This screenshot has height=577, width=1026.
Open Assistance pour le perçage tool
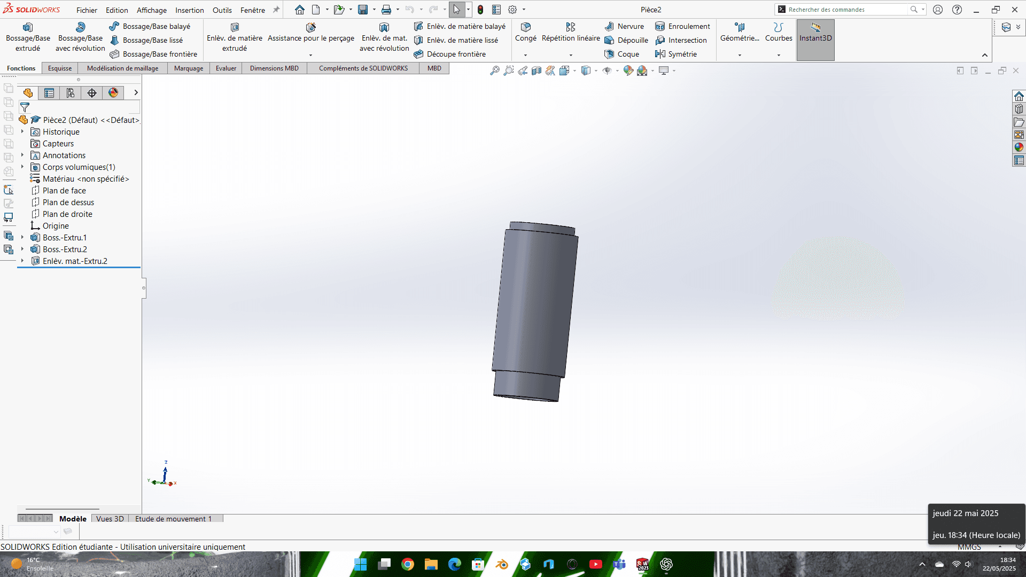pyautogui.click(x=311, y=33)
